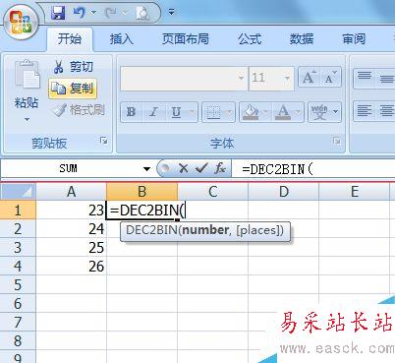Select cell containing 26
This screenshot has width=395, height=363.
point(71,266)
